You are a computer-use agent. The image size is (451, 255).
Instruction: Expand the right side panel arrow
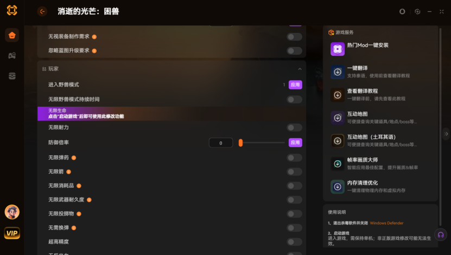[x=446, y=134]
